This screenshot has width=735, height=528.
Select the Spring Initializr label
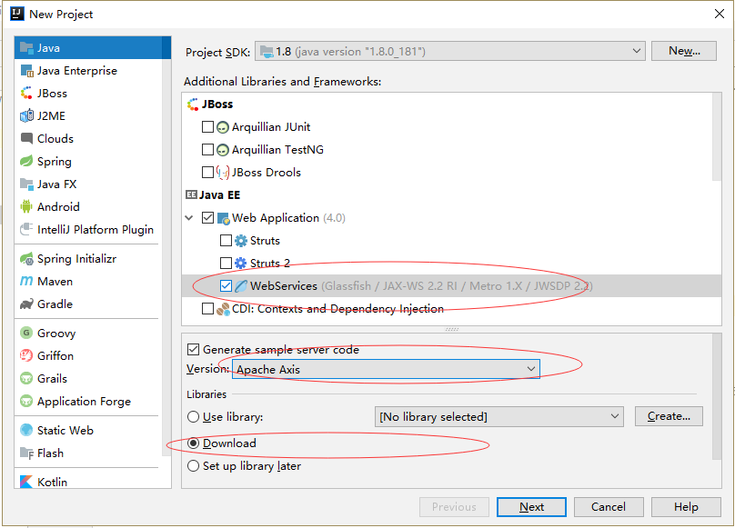coord(77,259)
